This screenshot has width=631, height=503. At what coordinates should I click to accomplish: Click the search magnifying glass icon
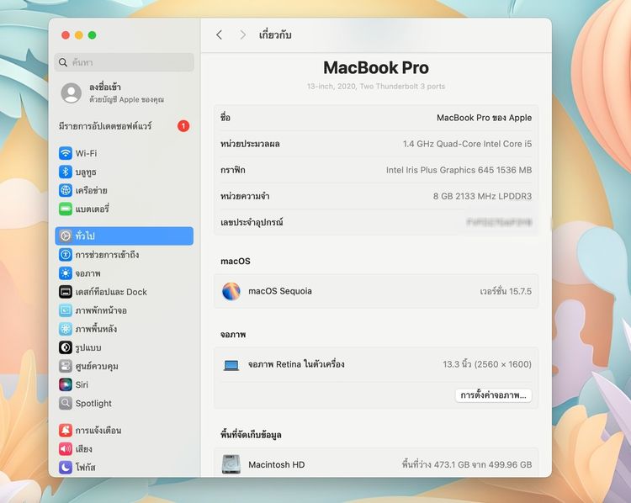tap(63, 62)
